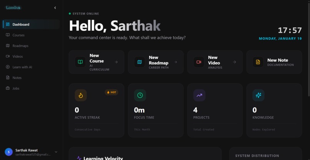Image resolution: width=310 pixels, height=160 pixels.
Task: Click the HOT badge on streak card
Action: (x=112, y=92)
